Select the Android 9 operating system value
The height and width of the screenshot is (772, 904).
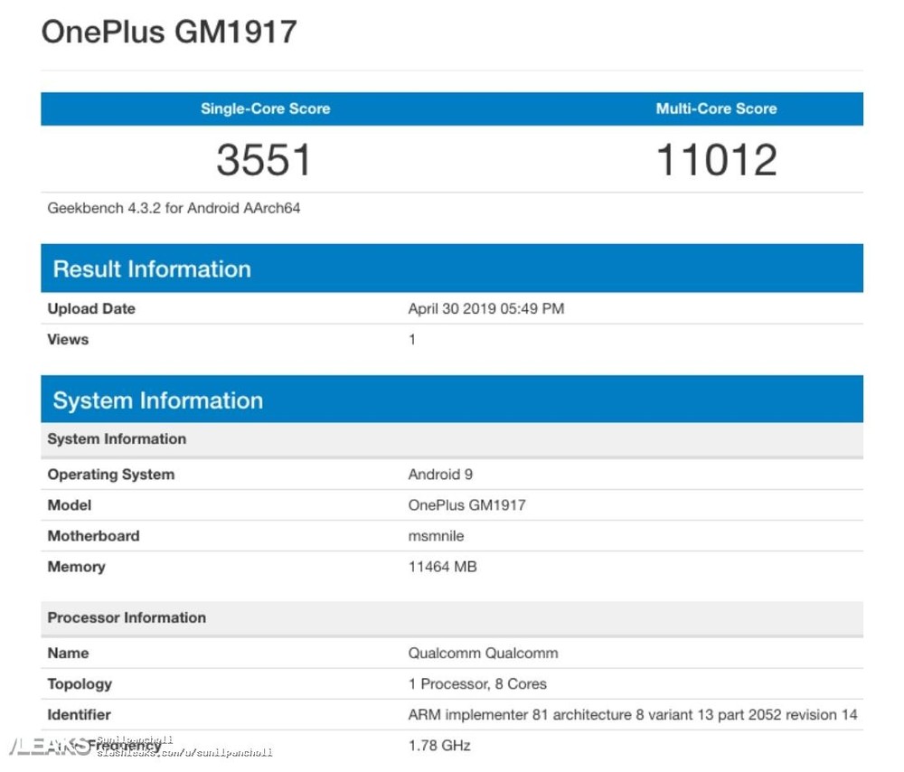[440, 475]
